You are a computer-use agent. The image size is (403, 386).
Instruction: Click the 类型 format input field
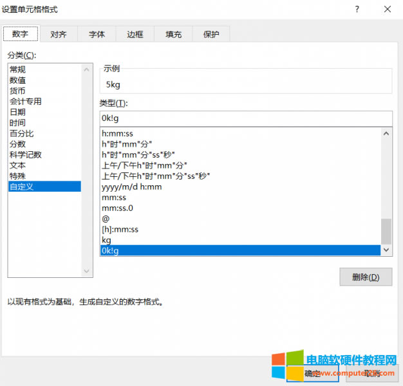(x=245, y=118)
